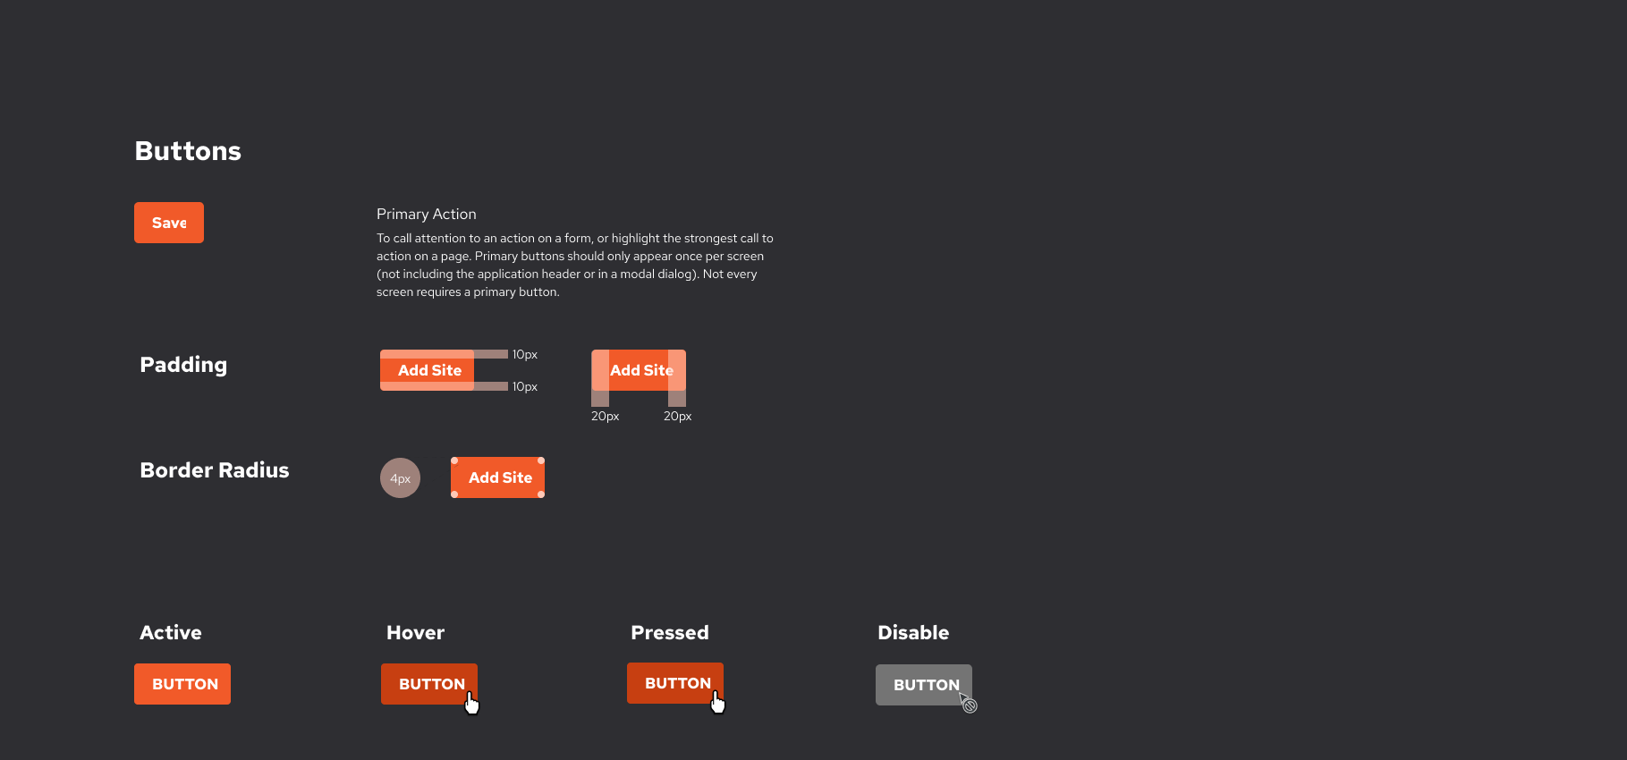The width and height of the screenshot is (1627, 760).
Task: Click the grey Disable state BUTTON
Action: click(924, 685)
